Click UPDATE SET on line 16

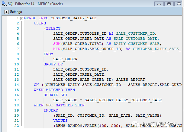(56, 95)
